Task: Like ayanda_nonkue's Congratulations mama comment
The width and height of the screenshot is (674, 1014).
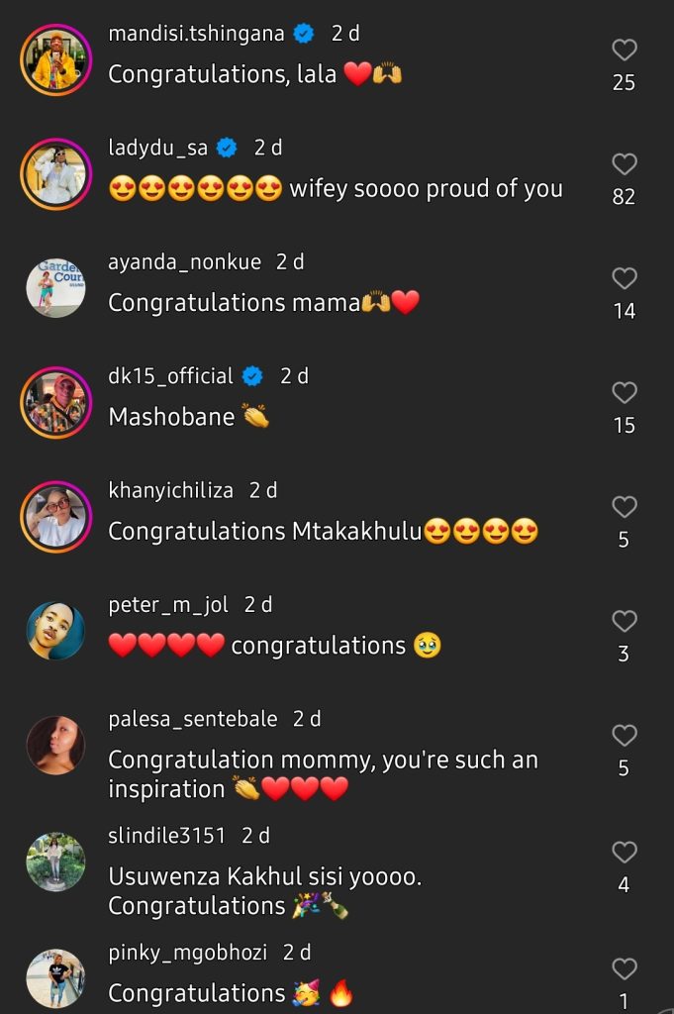Action: (624, 279)
